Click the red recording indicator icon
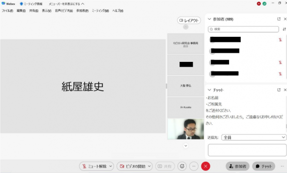This screenshot has height=173, width=287. [x=259, y=4]
